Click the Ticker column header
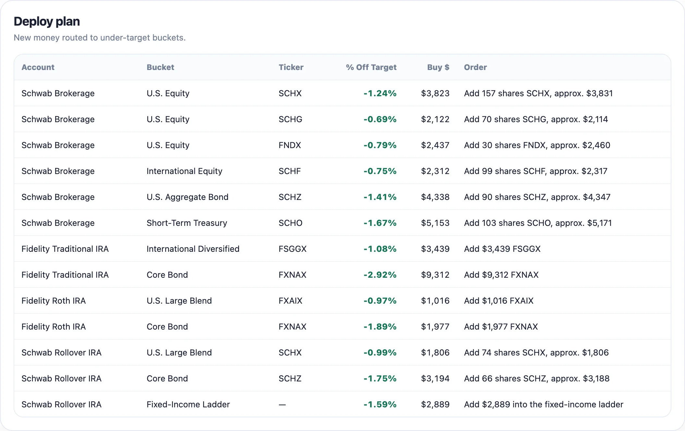 coord(291,67)
